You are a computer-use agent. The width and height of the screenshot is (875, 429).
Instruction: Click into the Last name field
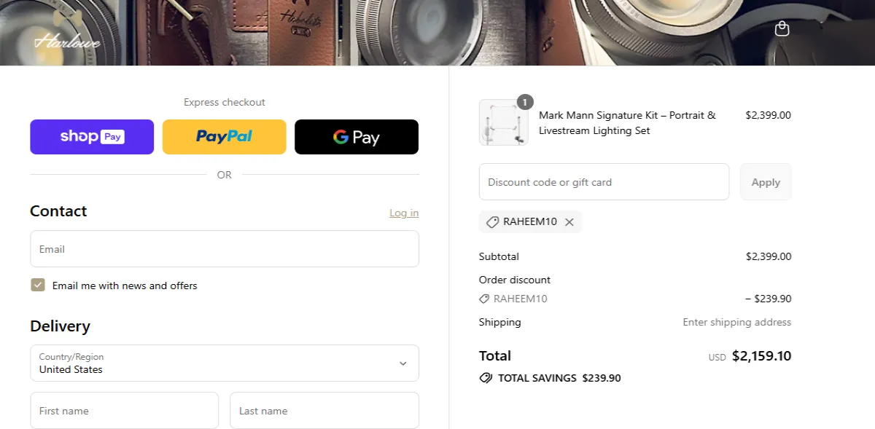pyautogui.click(x=324, y=411)
